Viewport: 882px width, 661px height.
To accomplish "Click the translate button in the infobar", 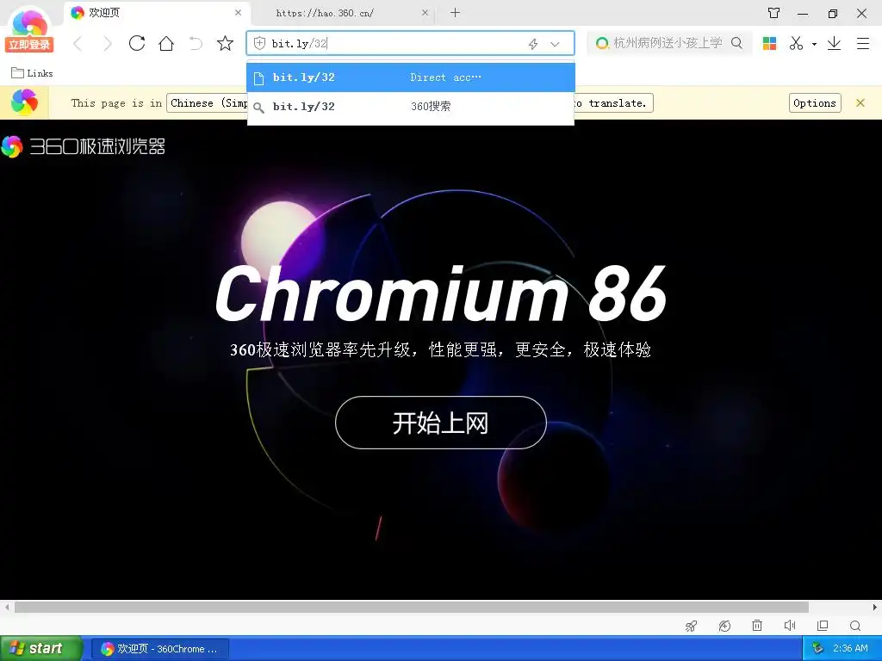I will [x=613, y=103].
